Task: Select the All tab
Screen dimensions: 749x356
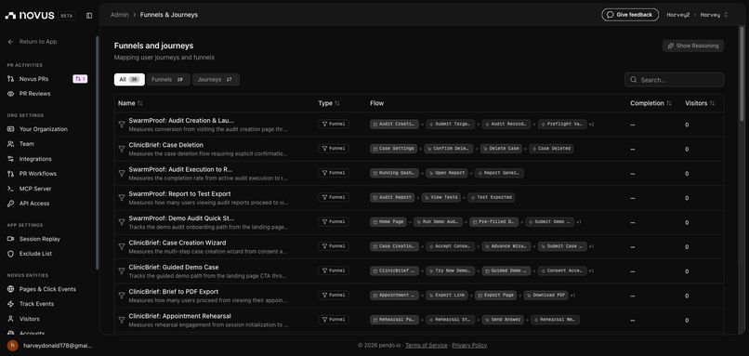Action: pyautogui.click(x=129, y=80)
